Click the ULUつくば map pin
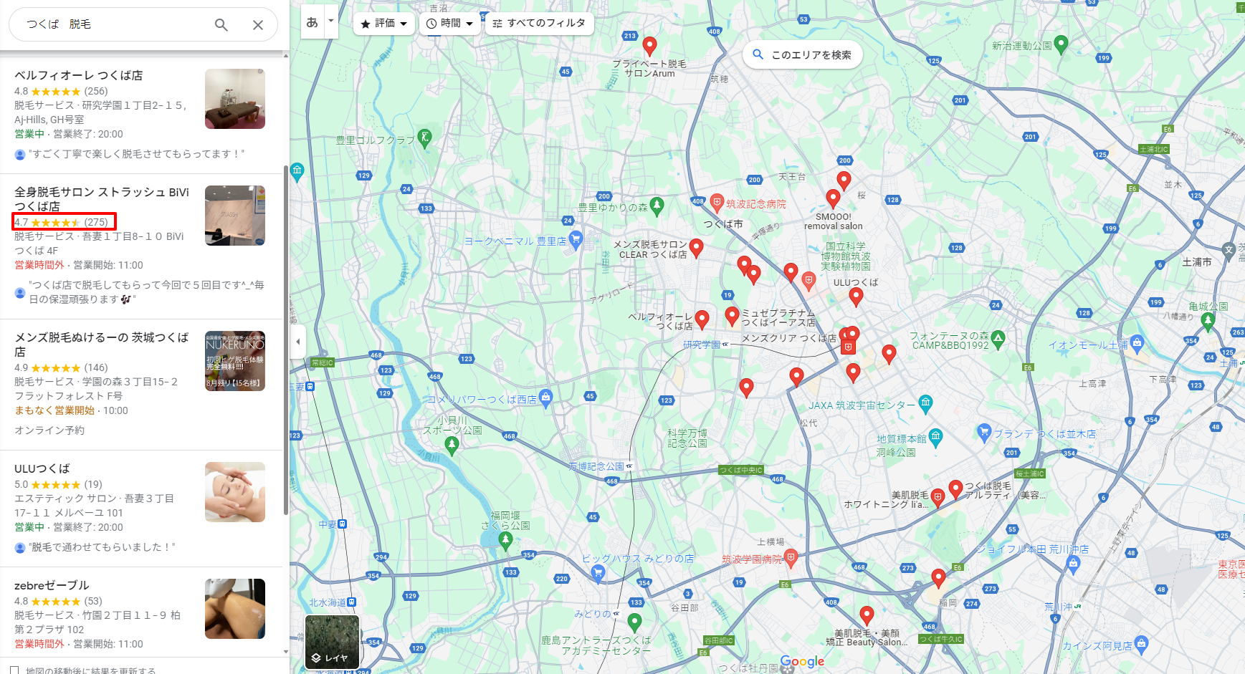Screen dimensions: 1245x674 tap(856, 297)
